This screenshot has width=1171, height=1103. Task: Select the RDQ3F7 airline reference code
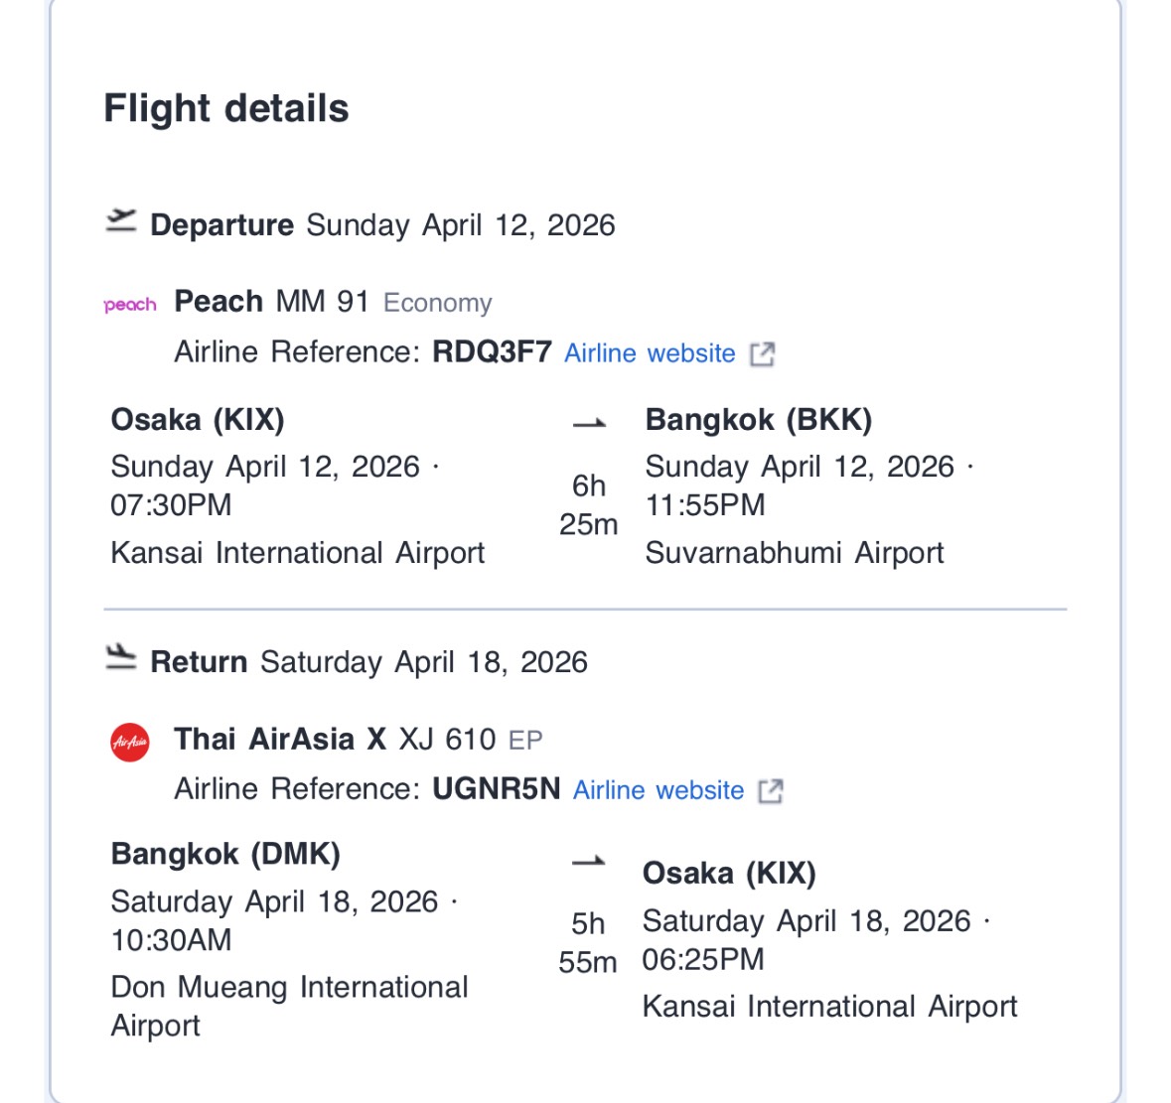pyautogui.click(x=492, y=352)
